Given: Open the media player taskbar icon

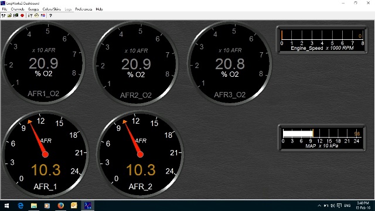Looking at the screenshot, I should 47,206.
